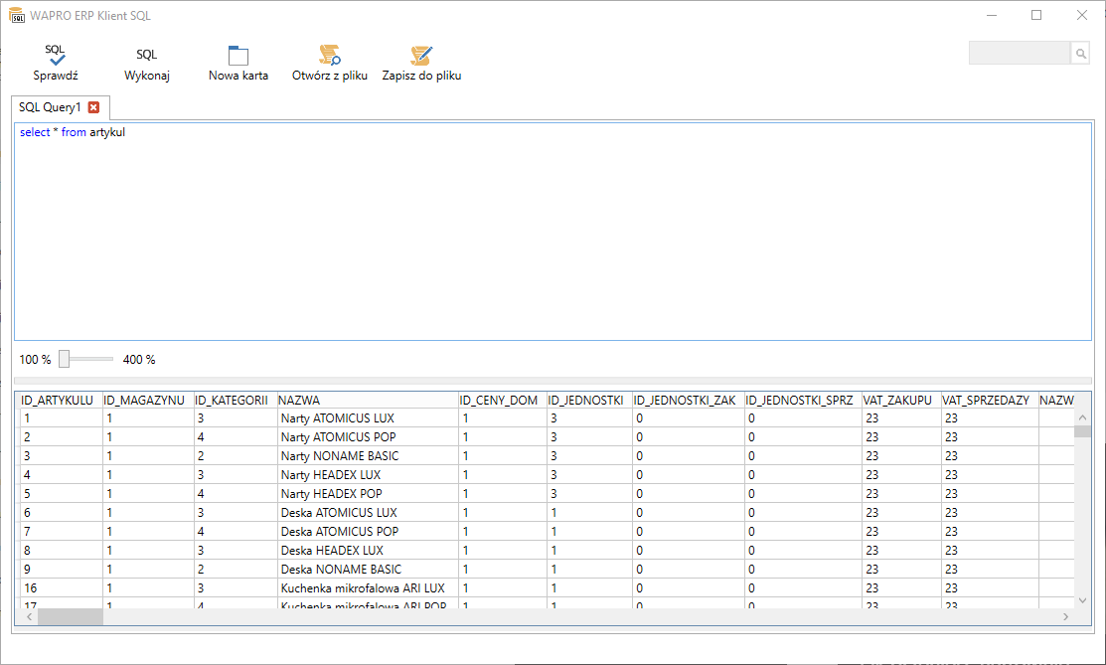Screen dimensions: 1106x665
Task: Click the Otwórz z pliku icon
Action: click(x=329, y=57)
